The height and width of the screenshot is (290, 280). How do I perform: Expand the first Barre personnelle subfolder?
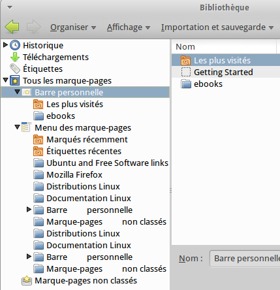pos(29,210)
